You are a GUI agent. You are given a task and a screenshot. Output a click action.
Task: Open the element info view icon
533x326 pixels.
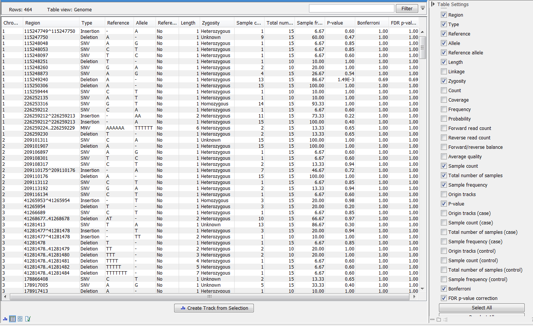[x=28, y=319]
